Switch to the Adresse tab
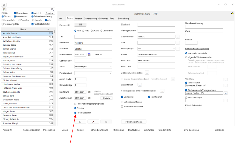 79,18
